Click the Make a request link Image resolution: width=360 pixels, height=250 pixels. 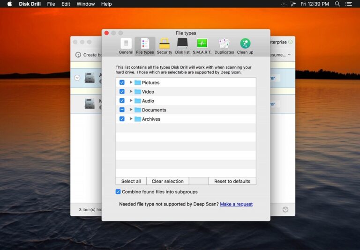236,204
